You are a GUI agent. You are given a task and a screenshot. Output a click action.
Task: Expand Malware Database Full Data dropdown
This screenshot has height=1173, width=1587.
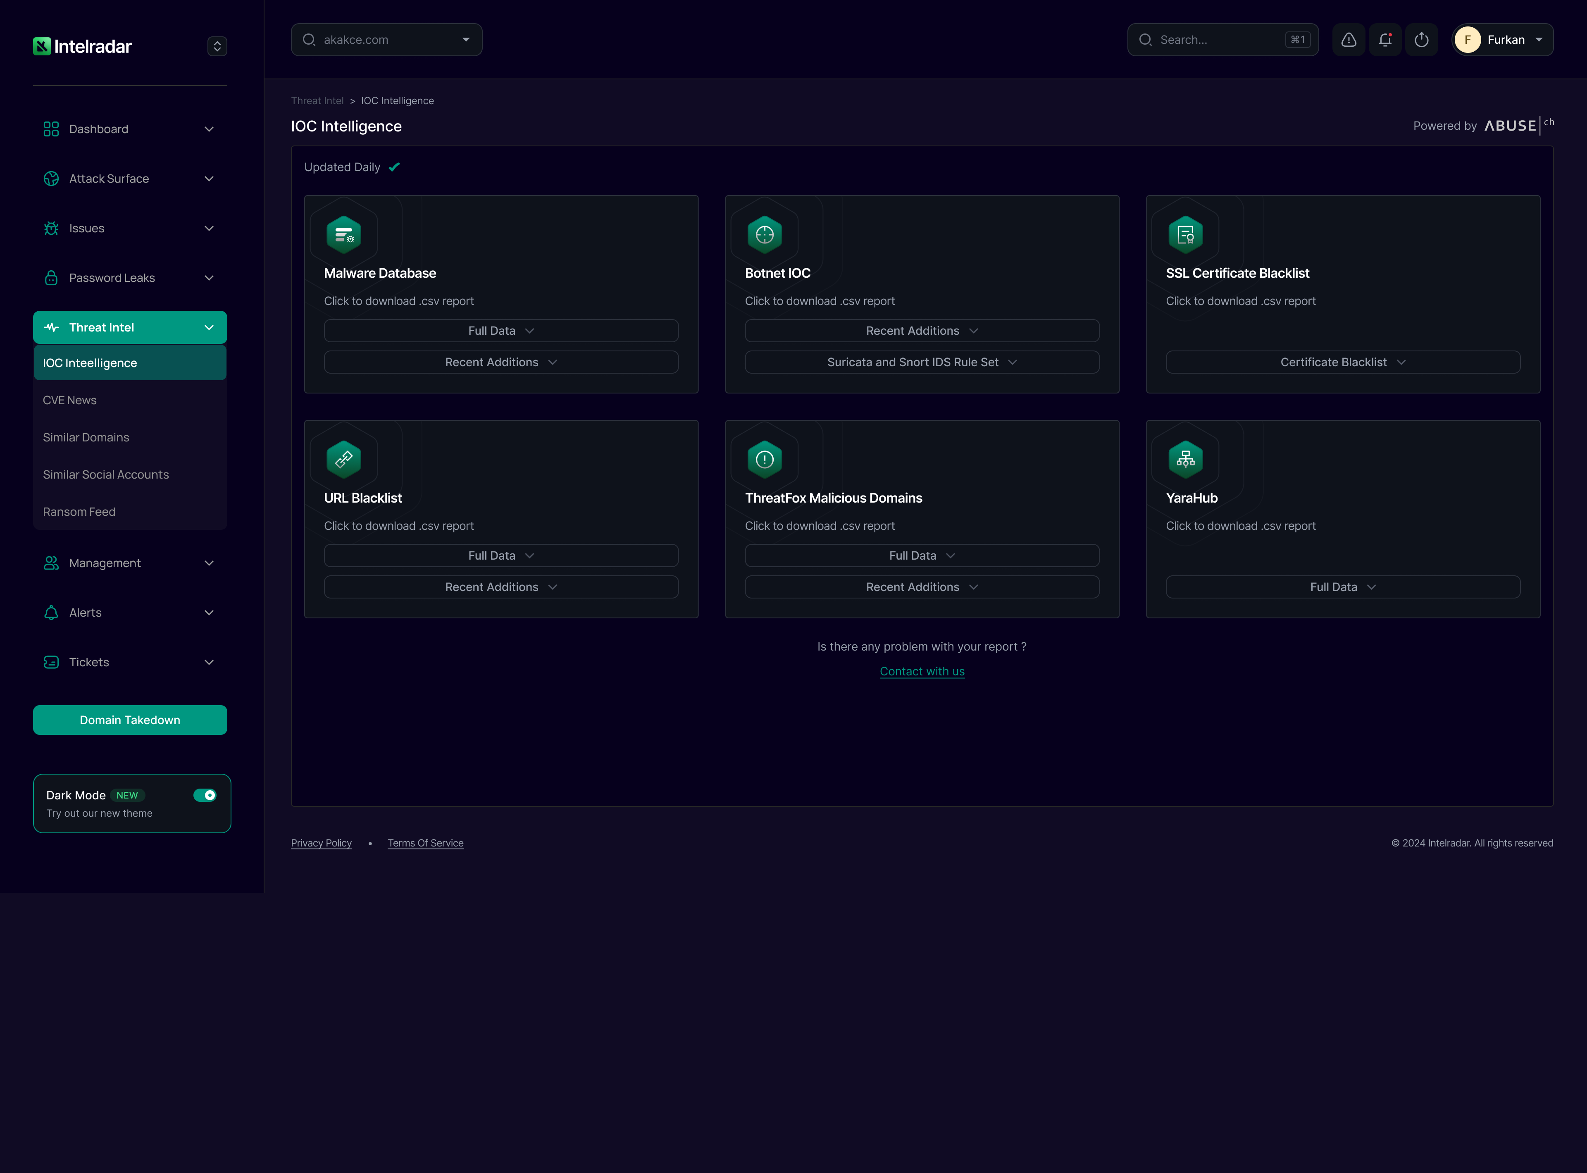point(500,331)
